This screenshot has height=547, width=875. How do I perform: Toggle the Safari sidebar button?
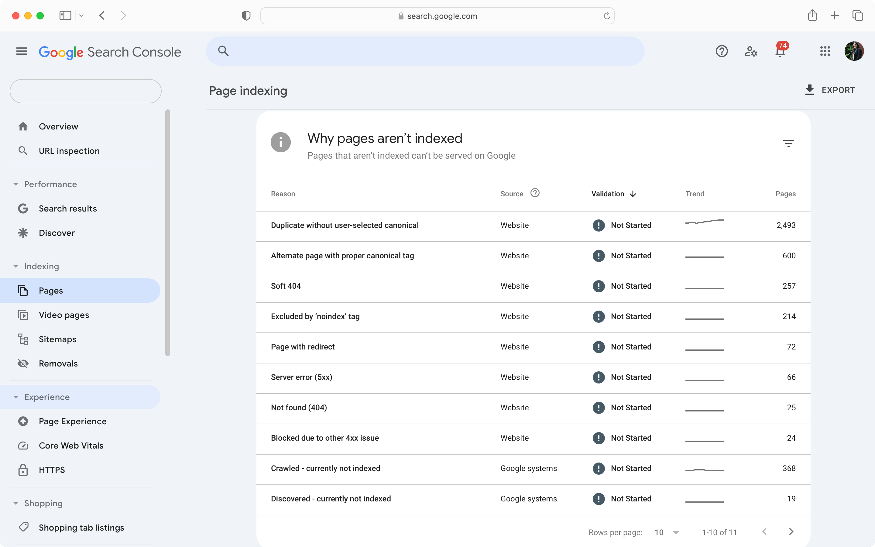(x=65, y=15)
